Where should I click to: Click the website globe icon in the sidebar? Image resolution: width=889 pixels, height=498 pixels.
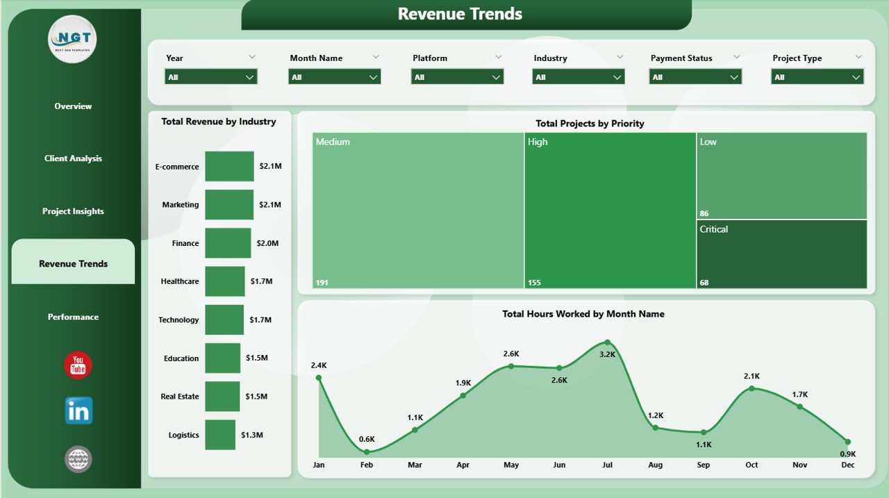click(x=77, y=459)
